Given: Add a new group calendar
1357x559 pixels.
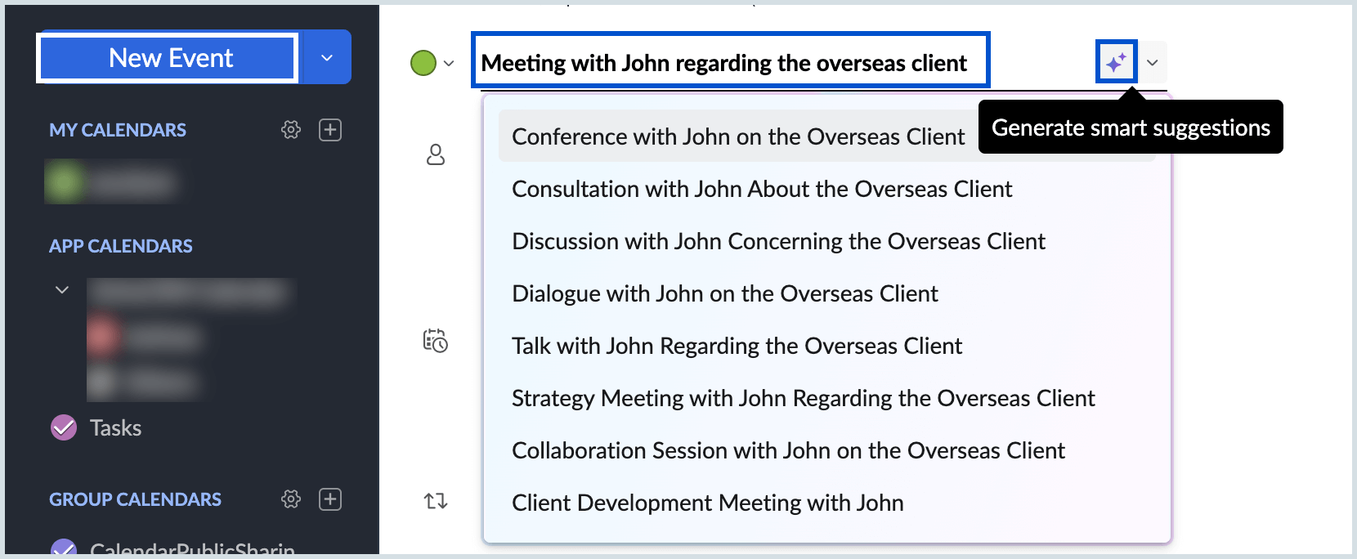Looking at the screenshot, I should tap(330, 499).
